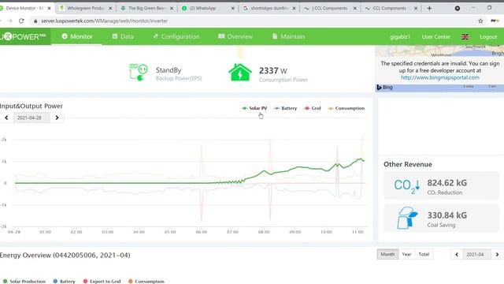The height and width of the screenshot is (284, 504).
Task: Select Year energy overview range
Action: point(406,254)
